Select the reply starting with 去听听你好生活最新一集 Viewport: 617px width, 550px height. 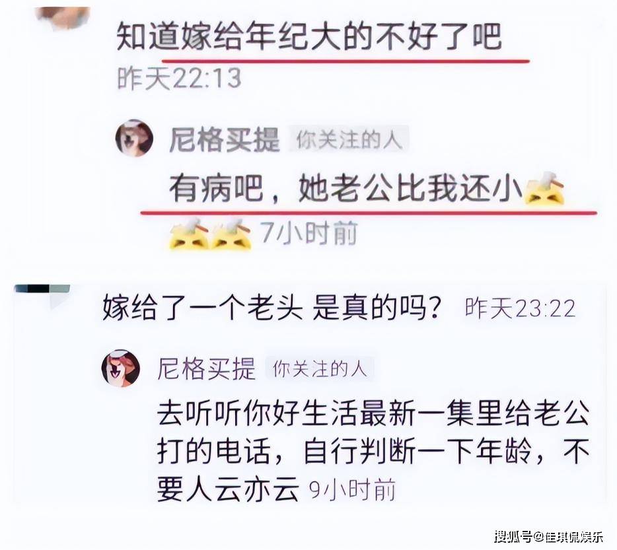click(373, 451)
